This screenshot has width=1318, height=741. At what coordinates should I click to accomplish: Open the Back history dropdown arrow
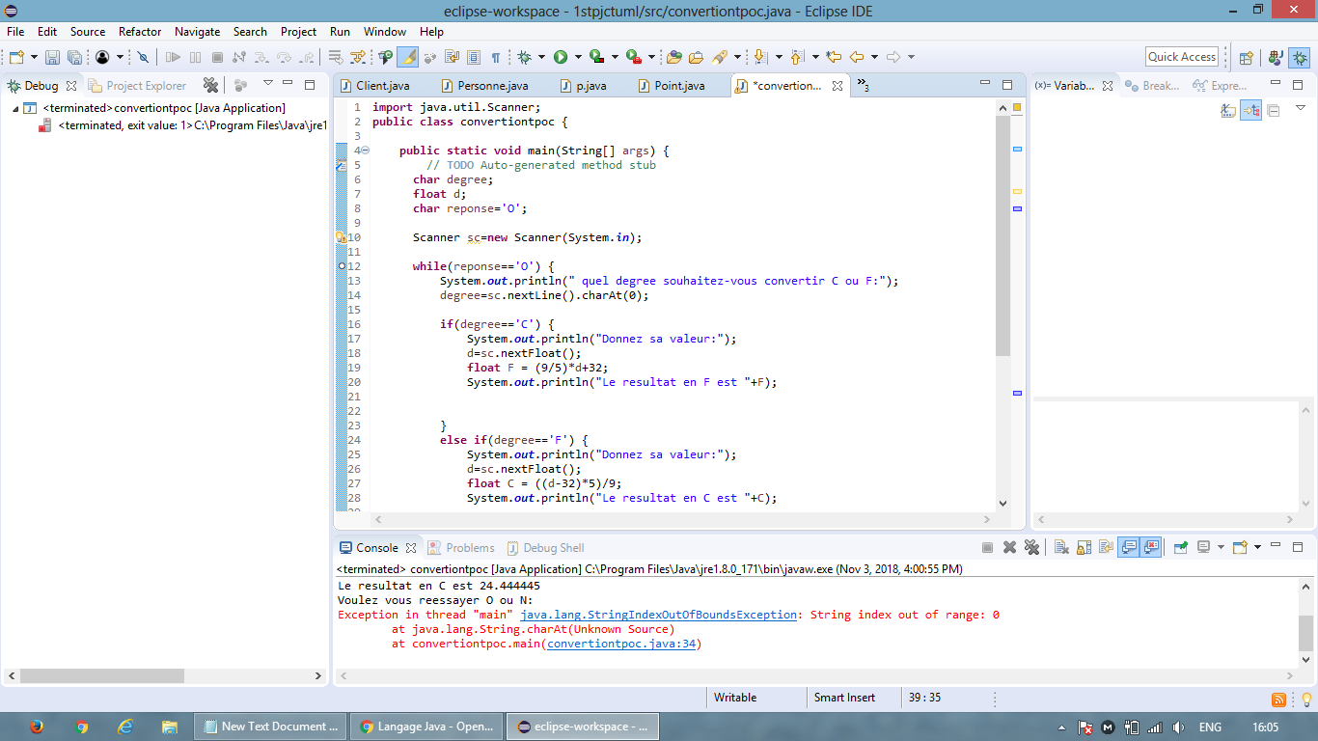click(x=874, y=58)
